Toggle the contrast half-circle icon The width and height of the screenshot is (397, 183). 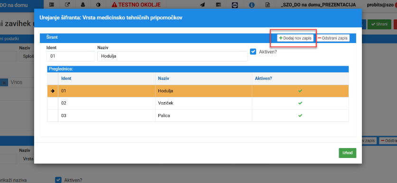[99, 5]
